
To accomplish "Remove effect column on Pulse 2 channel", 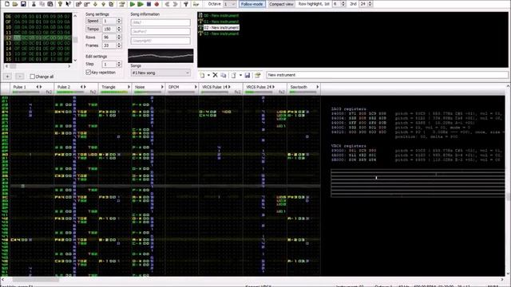I will pos(81,87).
